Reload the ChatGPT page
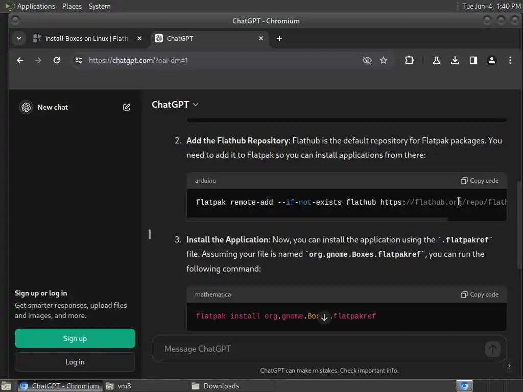Screen dimensions: 523x392 [x=57, y=60]
